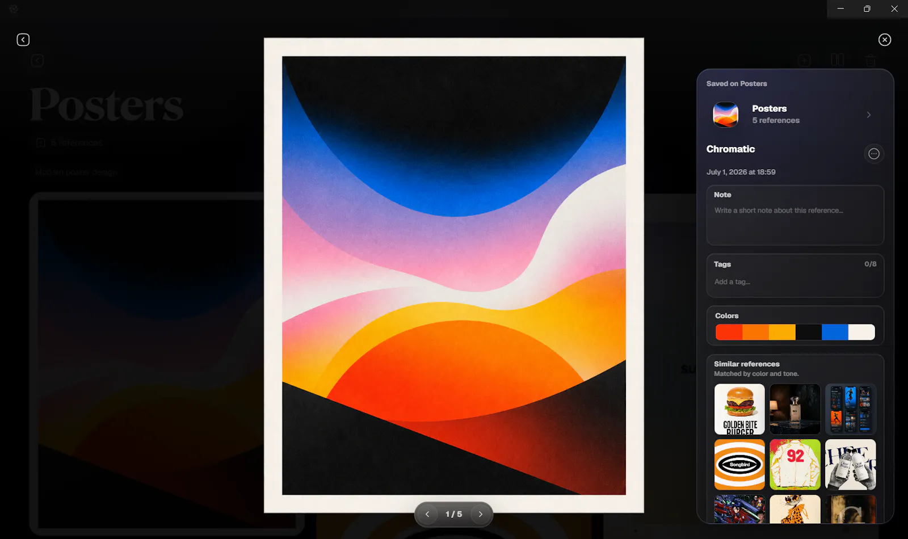Open the Golden Bite Burger similar reference
Screen dimensions: 908x539
tap(739, 409)
